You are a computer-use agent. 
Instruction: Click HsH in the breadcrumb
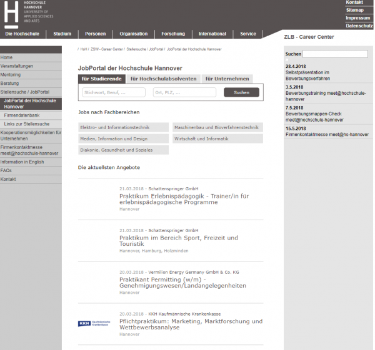[84, 49]
